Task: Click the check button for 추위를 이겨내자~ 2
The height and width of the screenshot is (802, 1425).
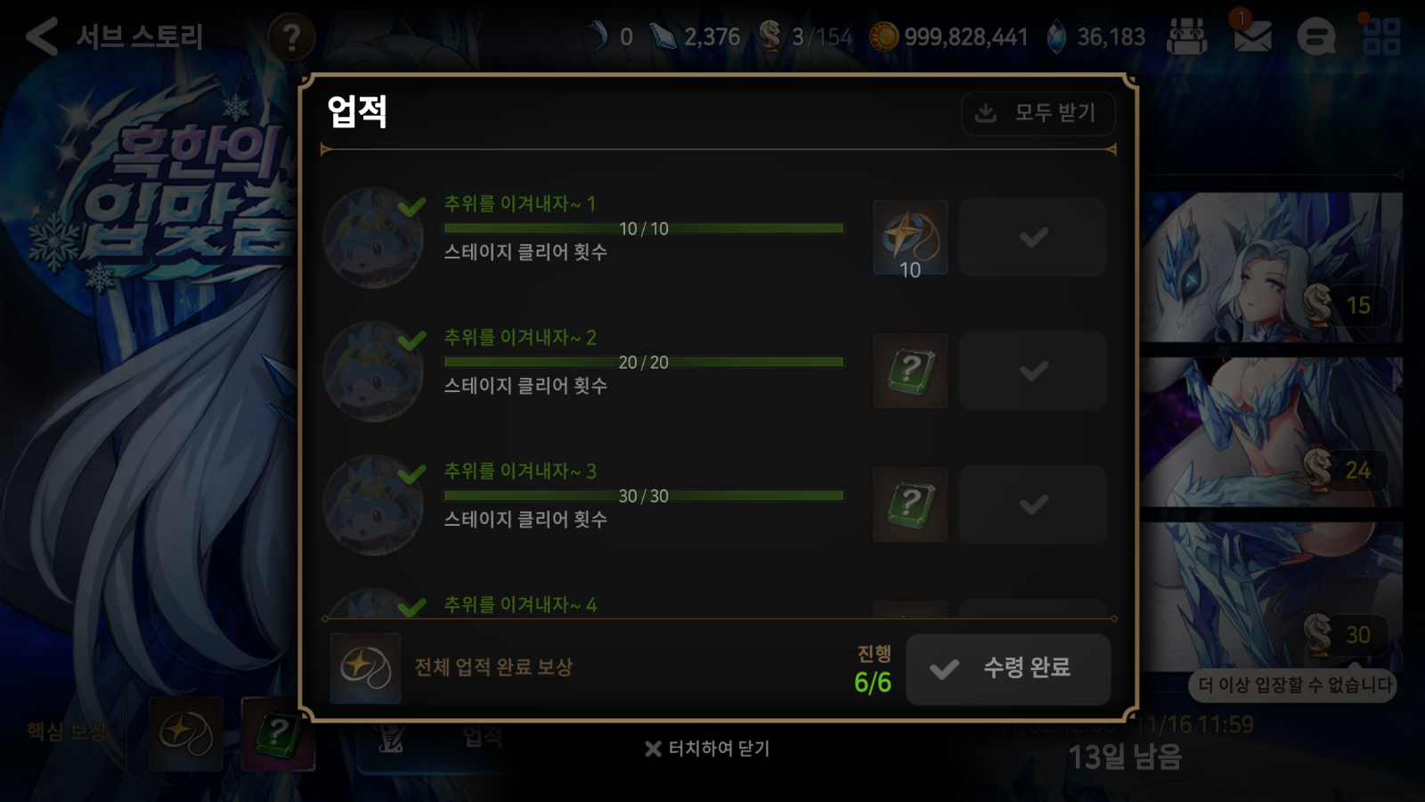Action: [1033, 371]
